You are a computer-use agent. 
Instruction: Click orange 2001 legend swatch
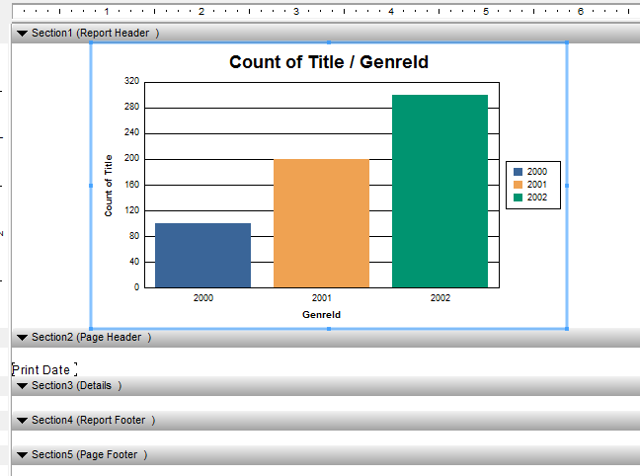[x=518, y=185]
